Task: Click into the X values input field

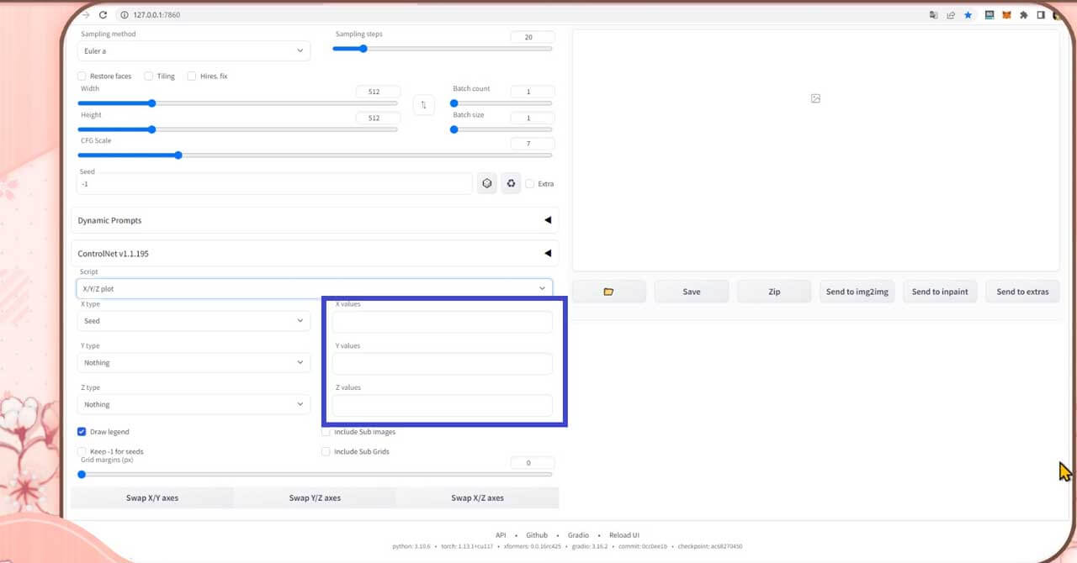Action: tap(442, 322)
